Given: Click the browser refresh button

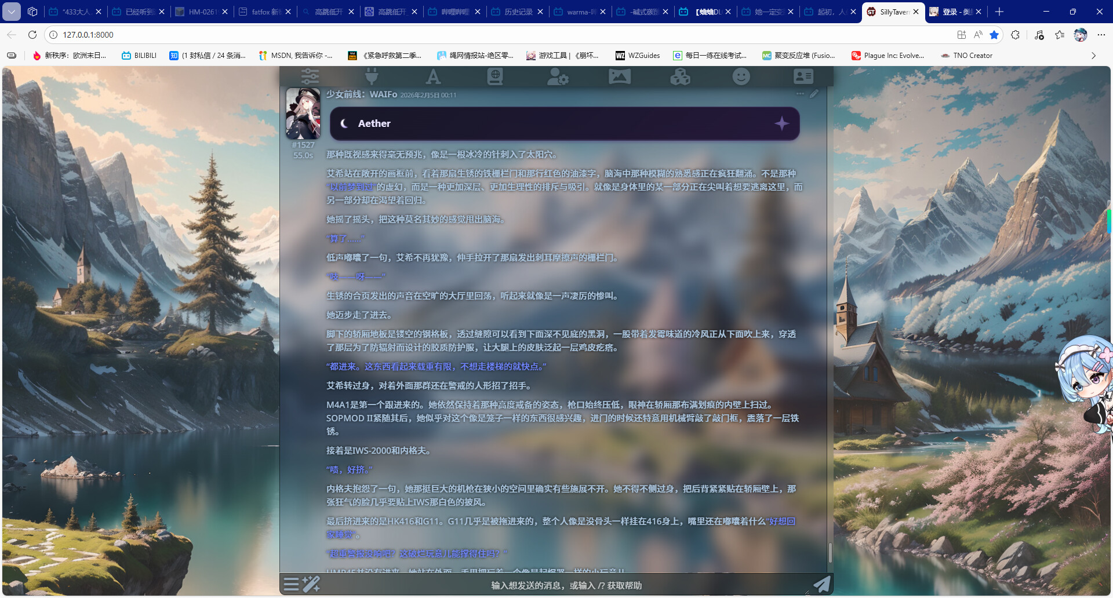Looking at the screenshot, I should [x=32, y=35].
